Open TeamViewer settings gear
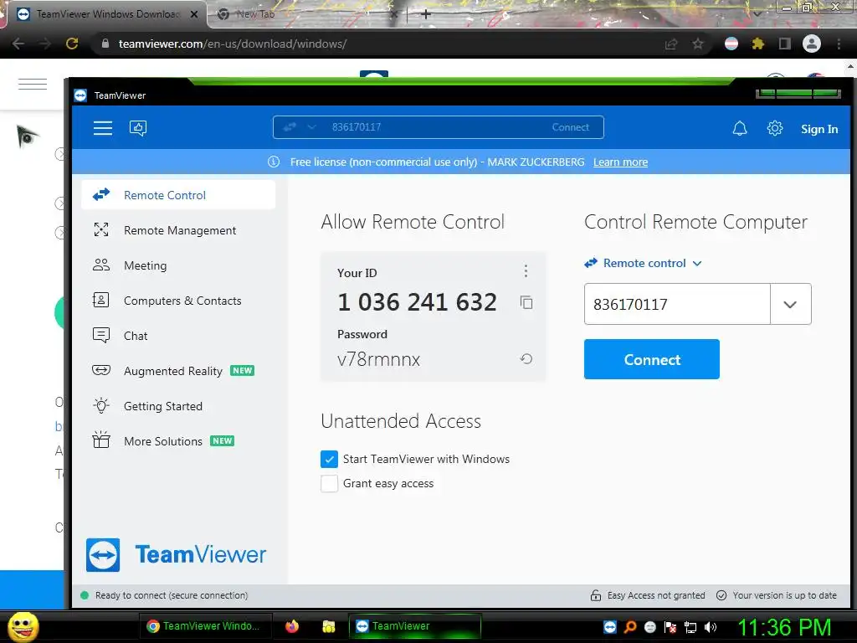The width and height of the screenshot is (857, 643). [x=774, y=128]
